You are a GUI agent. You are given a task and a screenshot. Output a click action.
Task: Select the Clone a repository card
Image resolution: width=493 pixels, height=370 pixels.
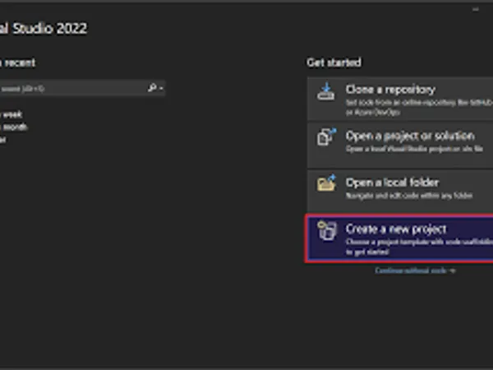tap(400, 99)
